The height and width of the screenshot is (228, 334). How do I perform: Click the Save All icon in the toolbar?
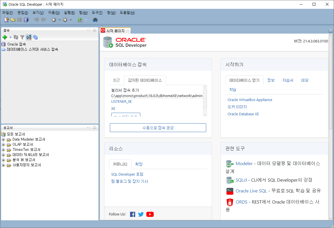click(26, 20)
